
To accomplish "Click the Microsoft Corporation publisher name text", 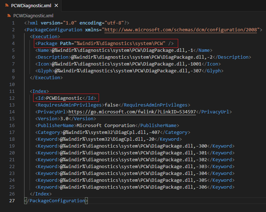I will pos(105,125).
